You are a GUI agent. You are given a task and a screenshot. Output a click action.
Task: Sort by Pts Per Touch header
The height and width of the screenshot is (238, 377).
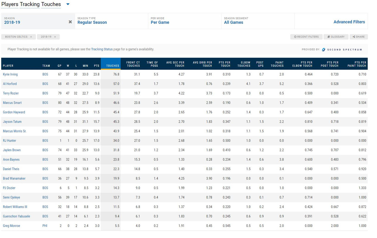224,64
